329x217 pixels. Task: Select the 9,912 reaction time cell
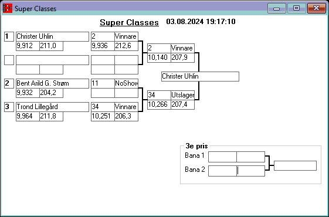[x=28, y=46]
